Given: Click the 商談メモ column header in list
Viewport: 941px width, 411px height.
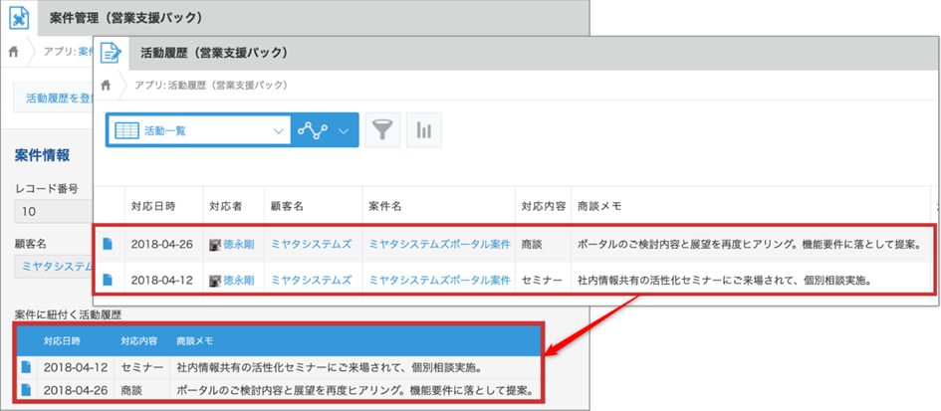Looking at the screenshot, I should click(599, 207).
